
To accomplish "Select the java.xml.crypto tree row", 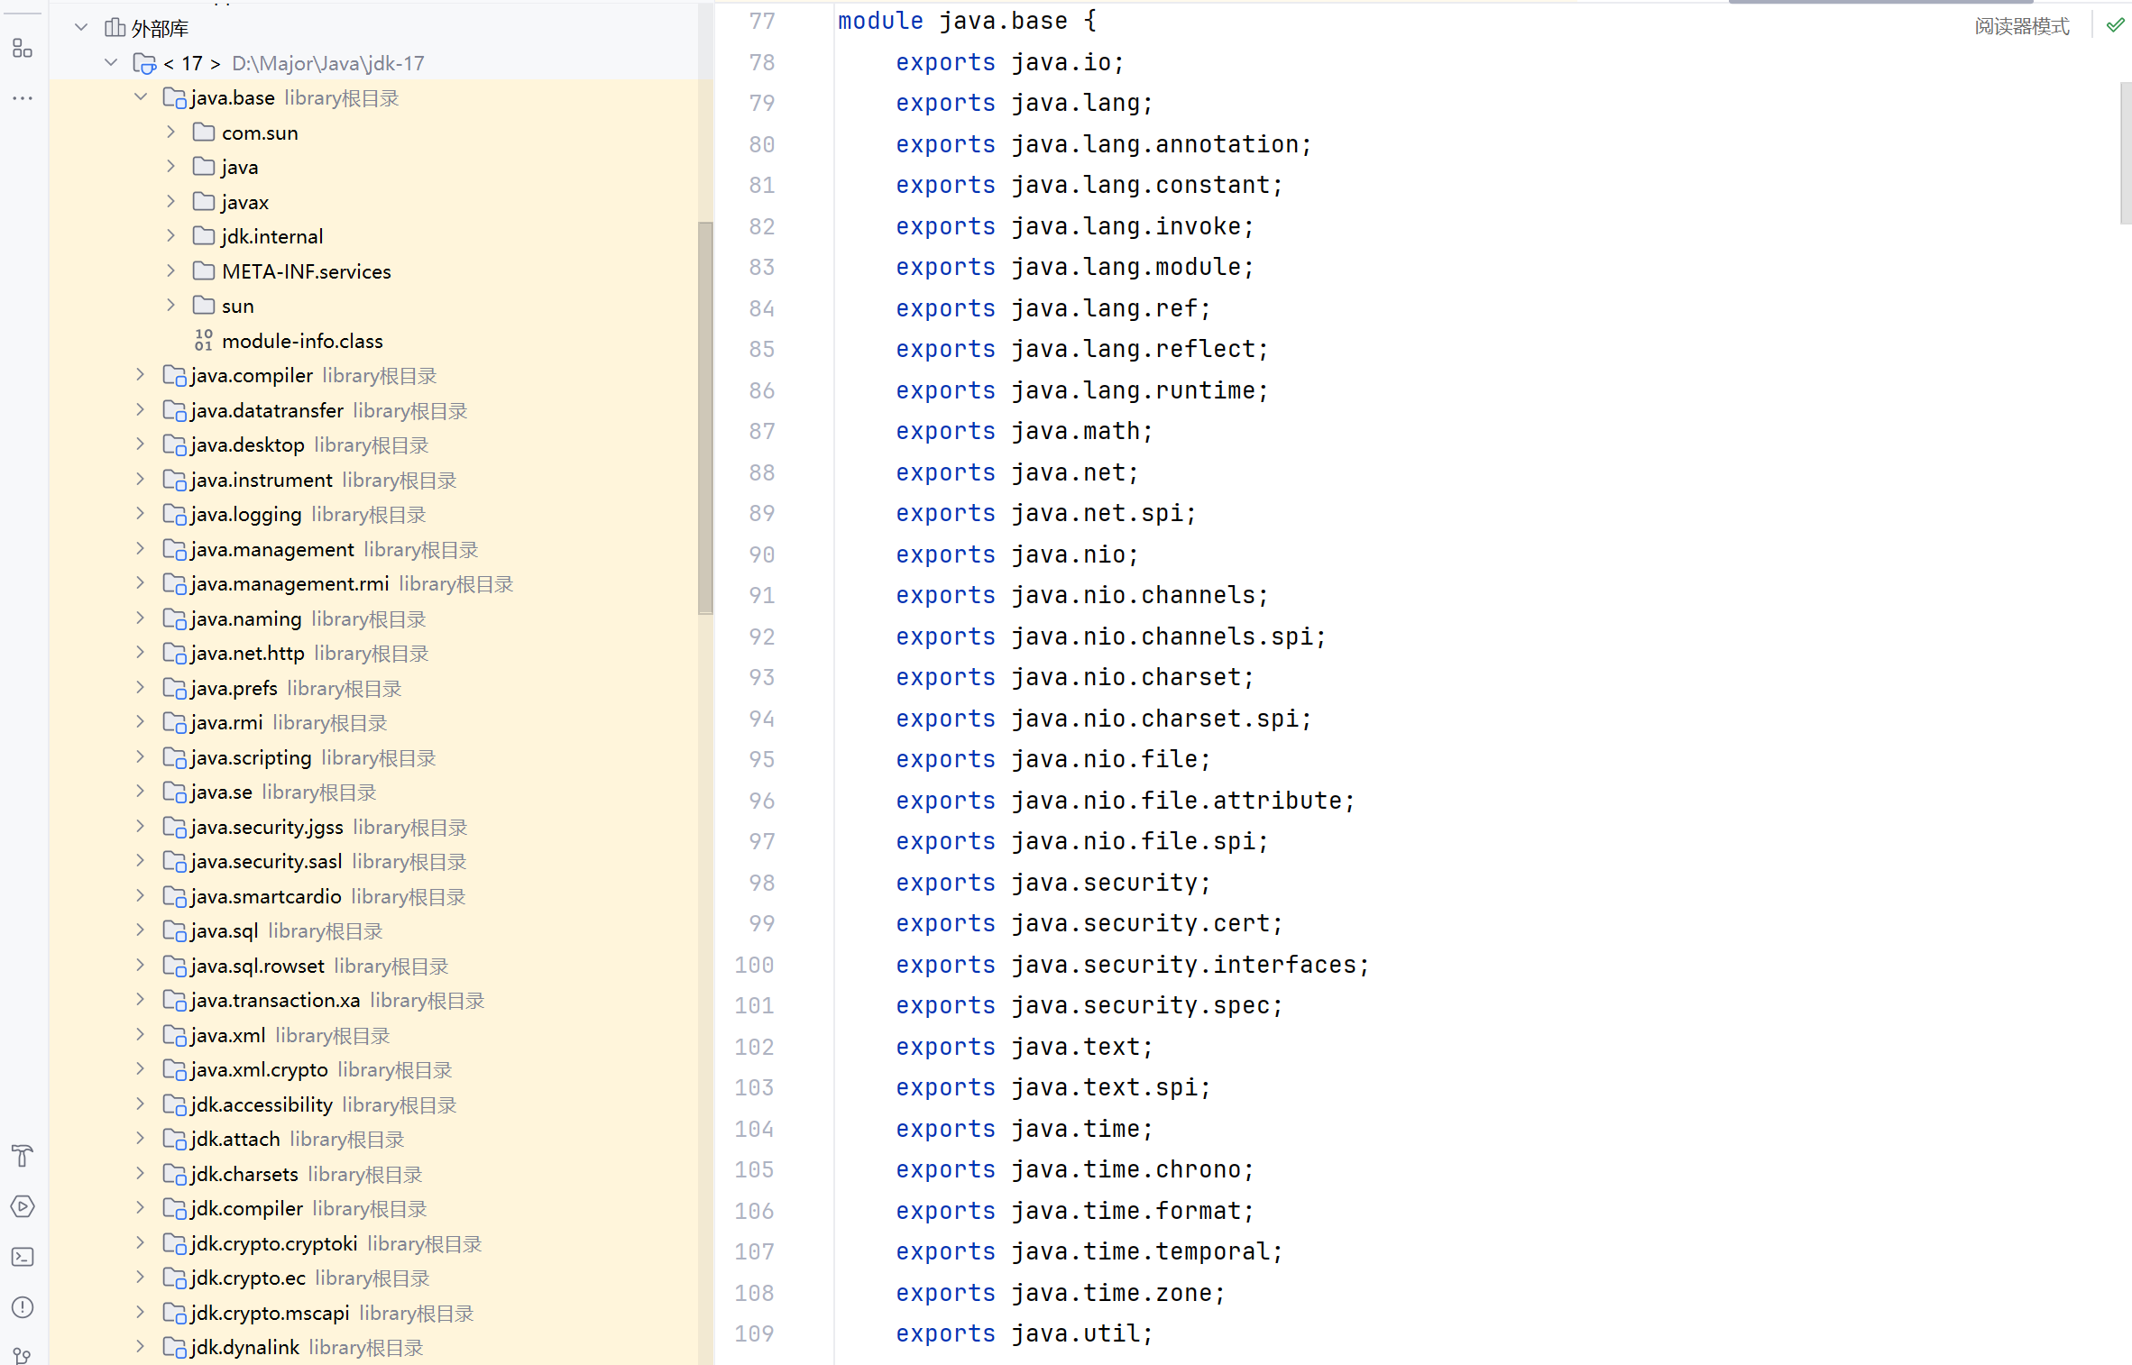I will point(374,1069).
